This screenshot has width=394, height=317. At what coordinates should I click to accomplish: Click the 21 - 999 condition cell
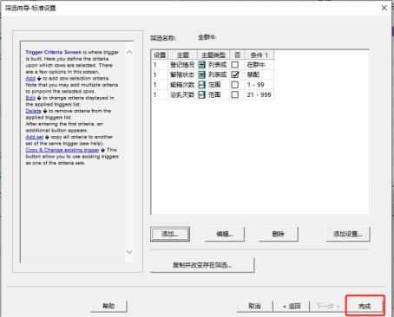pyautogui.click(x=259, y=94)
